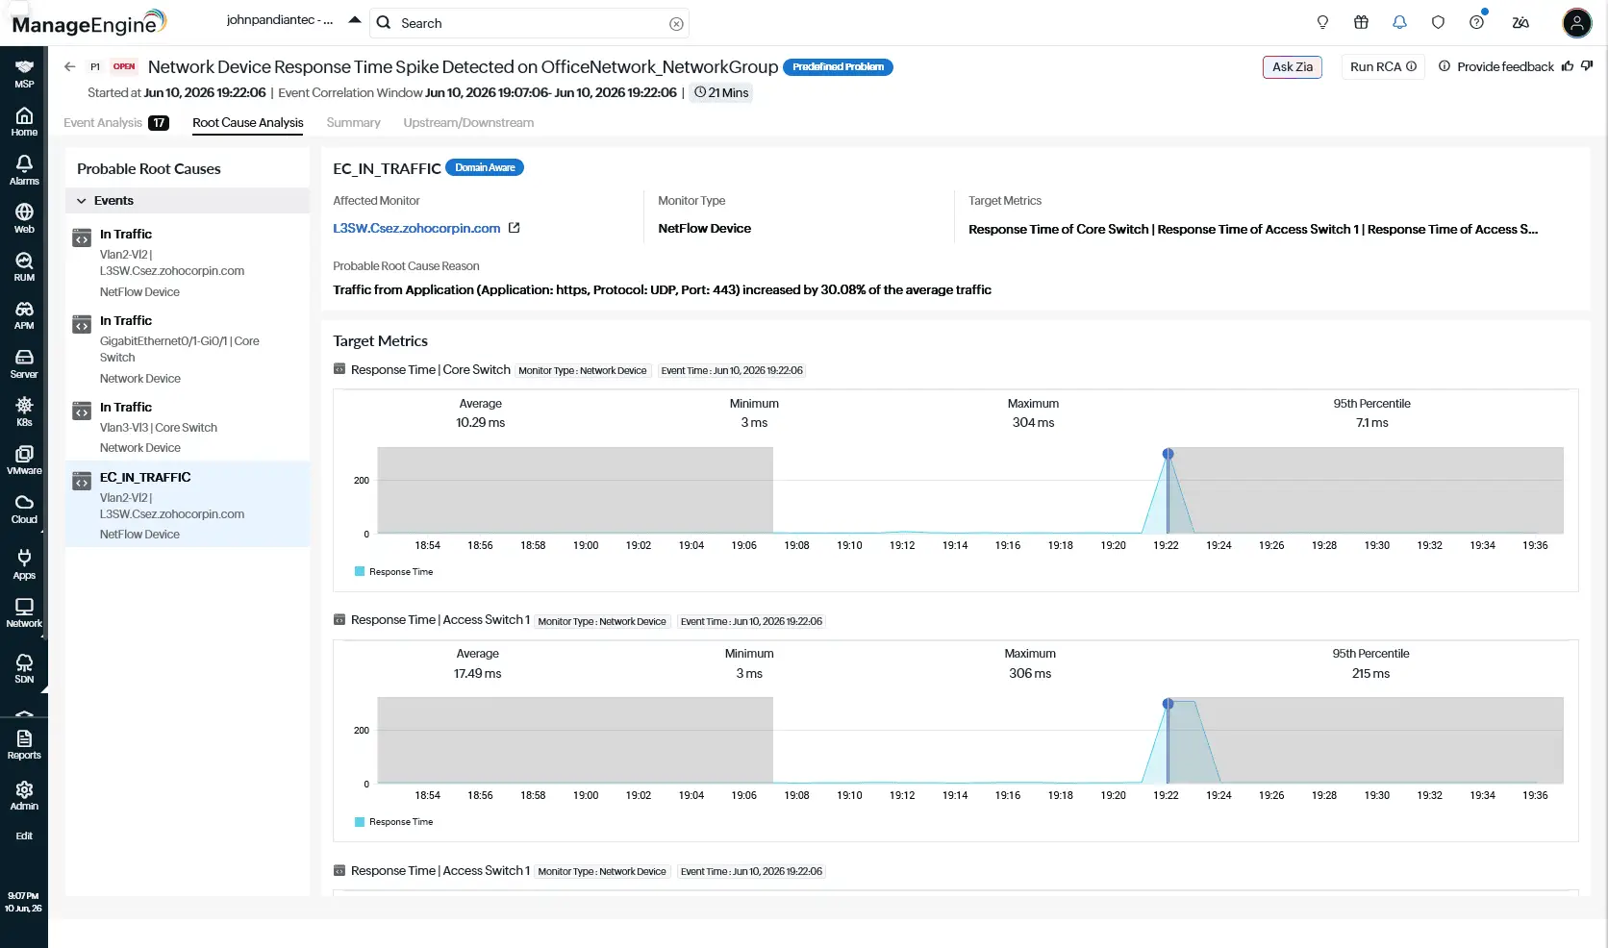Open the Zia assistant icon in header
Screen dimensions: 1608x948
[x=1520, y=22]
